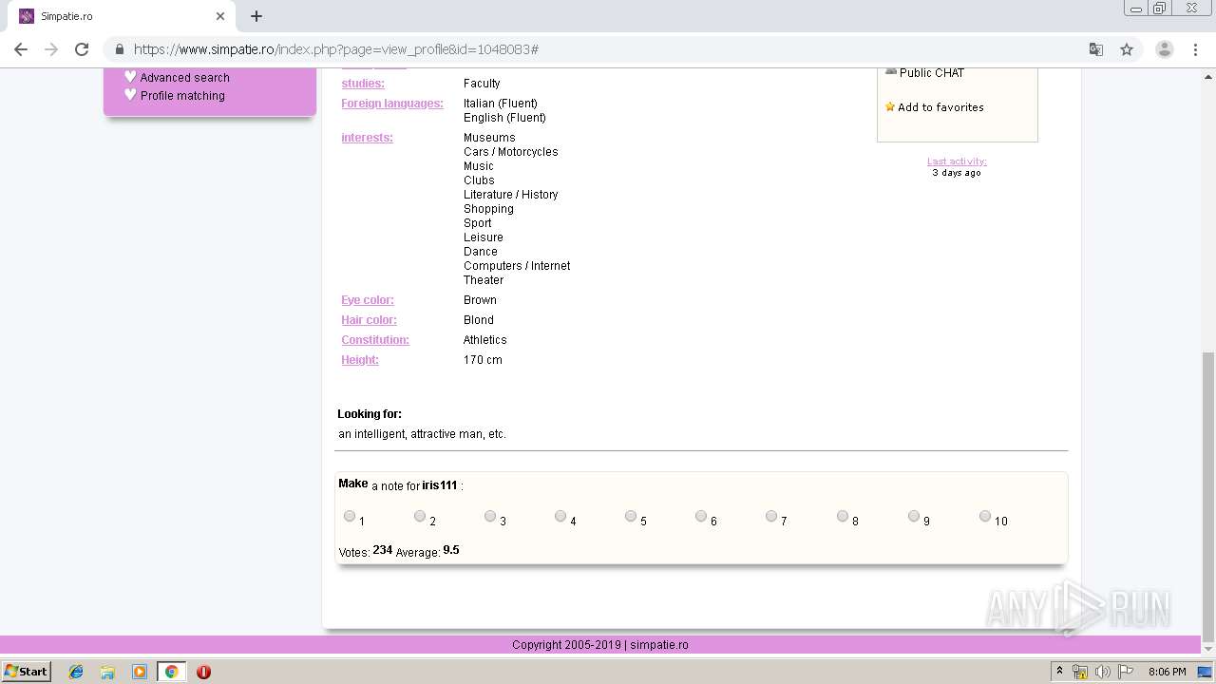
Task: Rate iris111 with note 8
Action: [x=843, y=516]
